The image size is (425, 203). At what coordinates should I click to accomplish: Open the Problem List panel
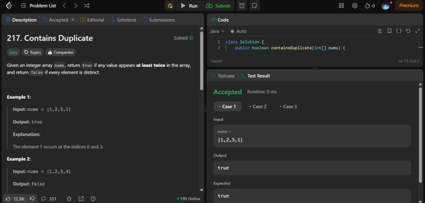[39, 6]
